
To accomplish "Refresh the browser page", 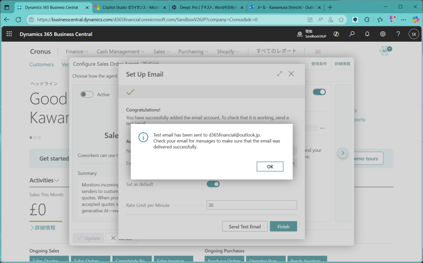I will (18, 19).
